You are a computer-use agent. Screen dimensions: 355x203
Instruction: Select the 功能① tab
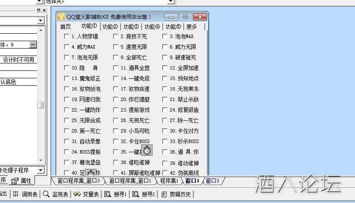[x=89, y=26]
